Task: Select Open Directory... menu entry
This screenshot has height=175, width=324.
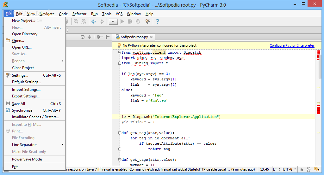Action: [x=34, y=34]
